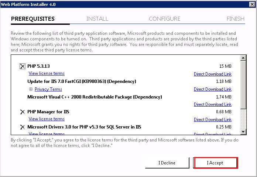Viewport: 257px width, 177px height.
Task: Click the X icon beside Microsoft Drivers 3.0
Action: pyautogui.click(x=23, y=127)
